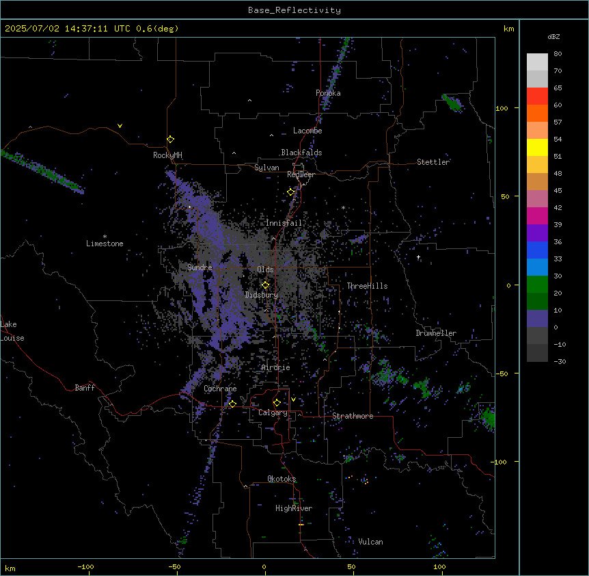
Task: Click the Sundre town label
Action: point(200,267)
